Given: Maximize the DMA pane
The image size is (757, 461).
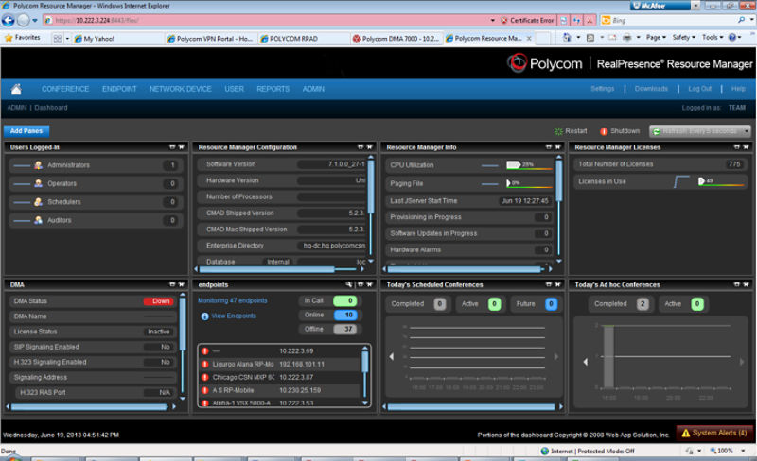Looking at the screenshot, I should (x=172, y=284).
